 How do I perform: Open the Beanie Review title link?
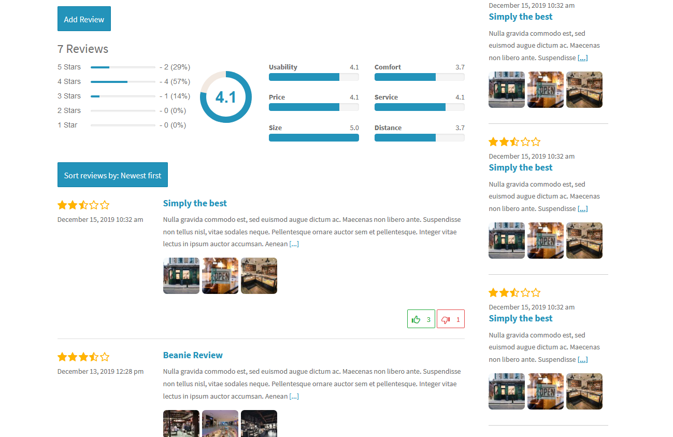(x=193, y=355)
